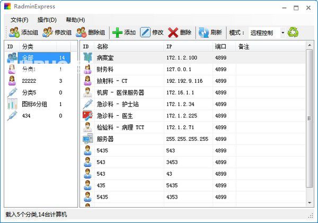The height and width of the screenshot is (223, 318).
Task: Click the doctor icon of 检验科 - 病理 TCT row
Action: click(x=87, y=127)
